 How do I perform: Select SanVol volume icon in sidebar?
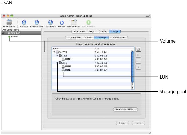(9, 37)
